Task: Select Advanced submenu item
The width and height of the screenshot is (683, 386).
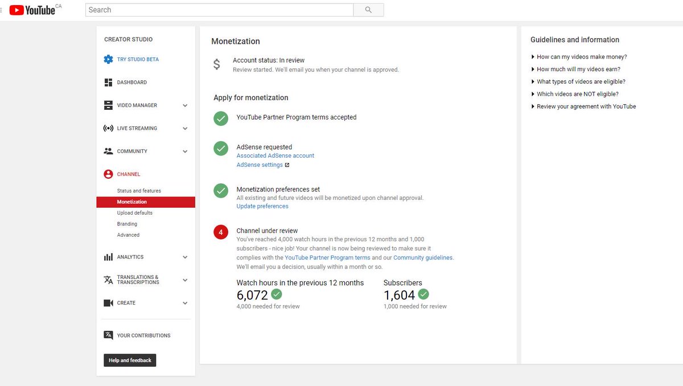Action: [x=128, y=235]
